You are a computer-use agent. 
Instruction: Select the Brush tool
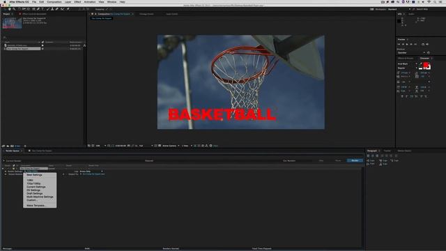pos(47,9)
